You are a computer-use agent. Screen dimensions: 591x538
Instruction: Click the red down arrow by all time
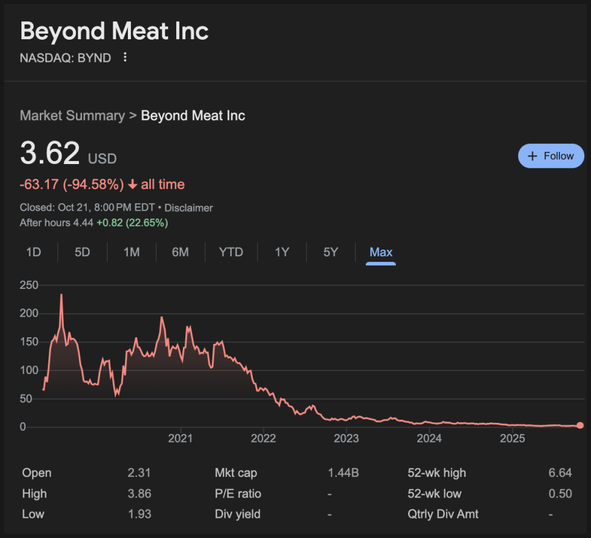click(133, 185)
